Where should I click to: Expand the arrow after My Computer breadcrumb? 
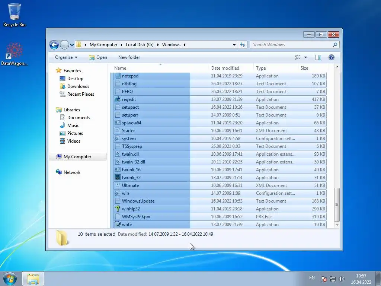[122, 45]
